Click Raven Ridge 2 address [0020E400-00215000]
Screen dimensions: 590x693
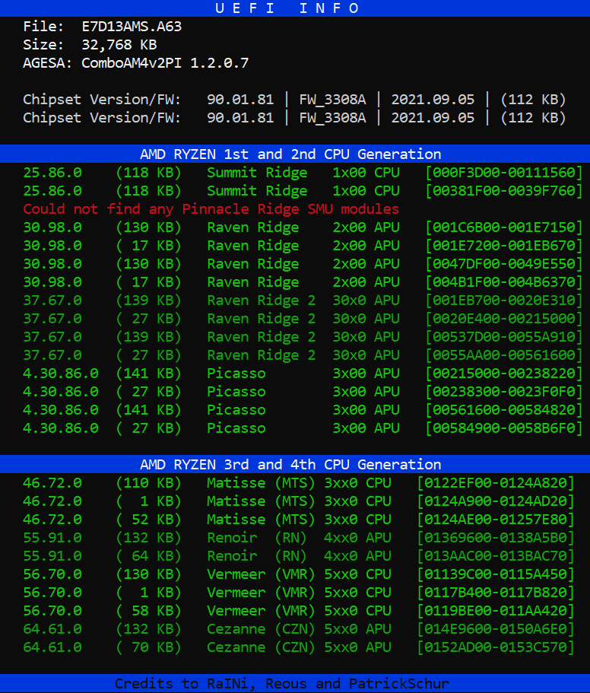click(504, 318)
